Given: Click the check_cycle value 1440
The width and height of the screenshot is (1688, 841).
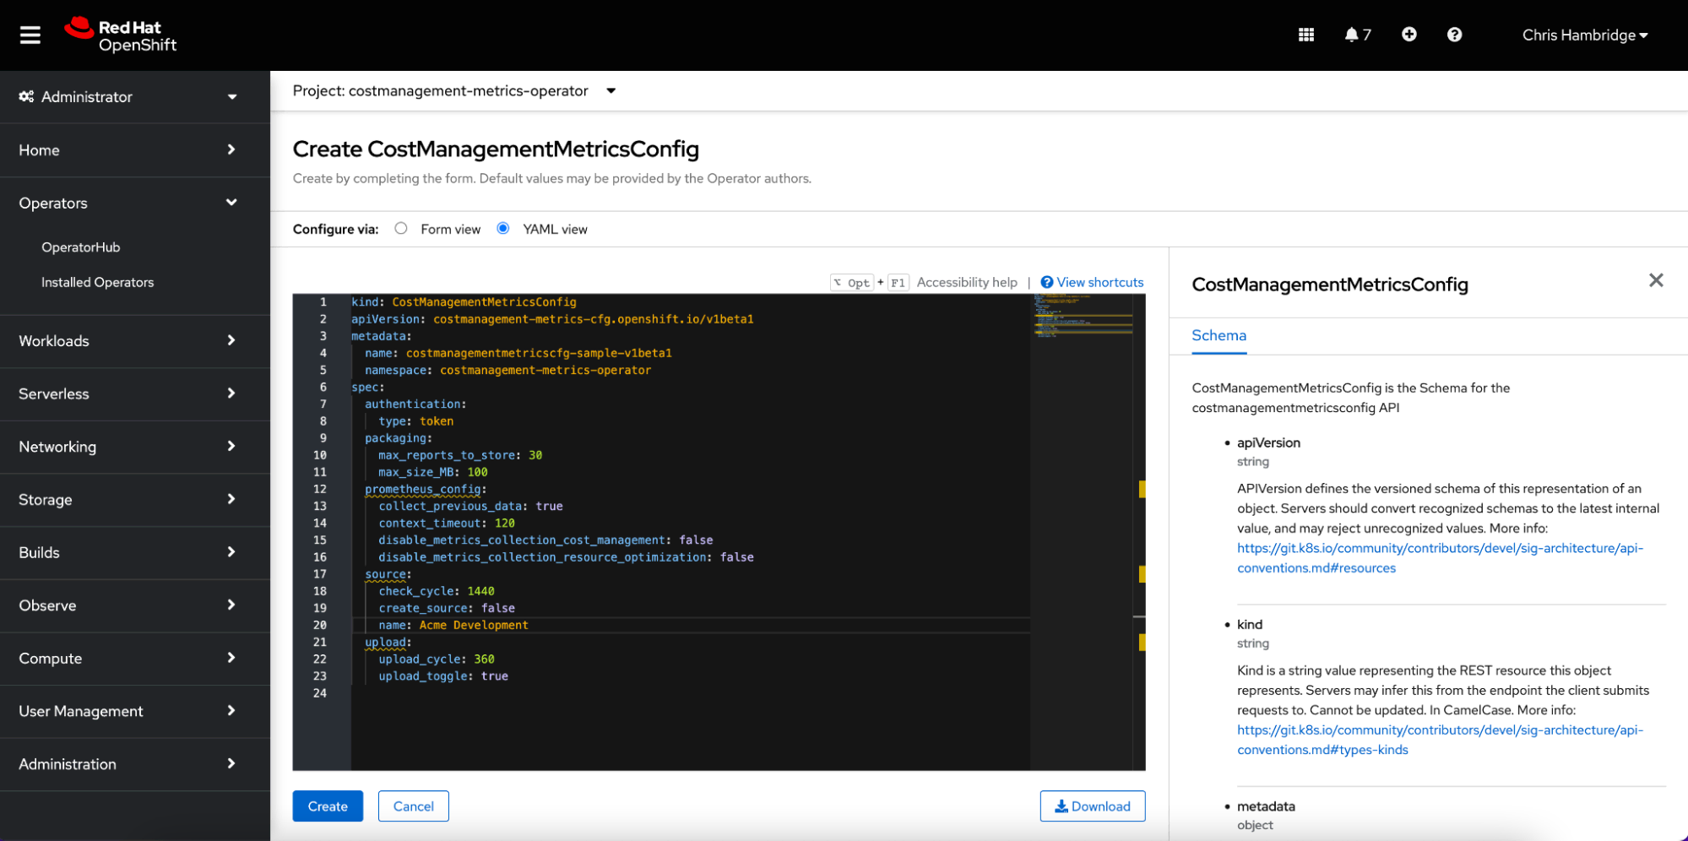Looking at the screenshot, I should 480,591.
